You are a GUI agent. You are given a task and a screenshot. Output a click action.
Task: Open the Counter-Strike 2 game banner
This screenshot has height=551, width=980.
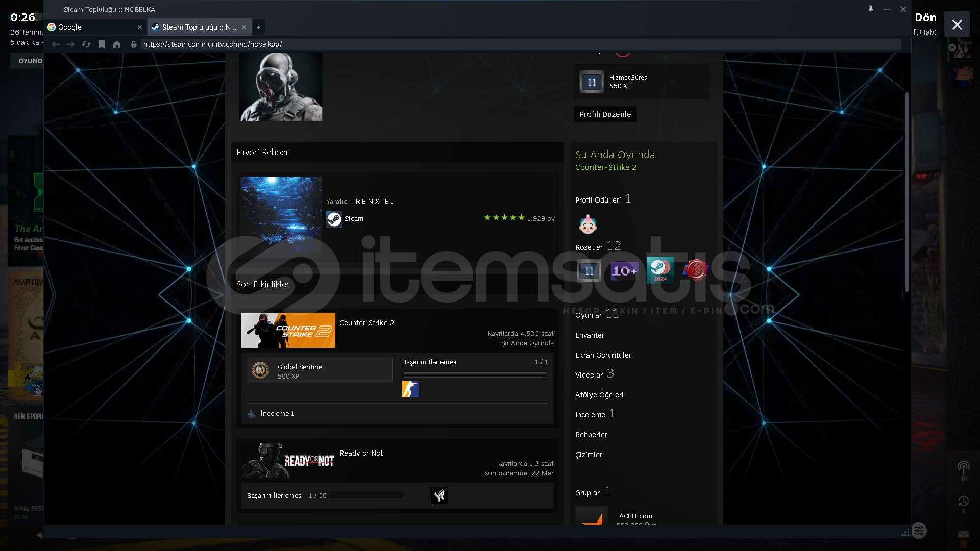click(288, 330)
